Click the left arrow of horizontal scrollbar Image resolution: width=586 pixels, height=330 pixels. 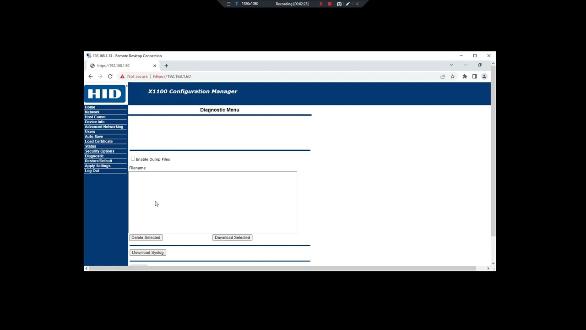tap(87, 268)
